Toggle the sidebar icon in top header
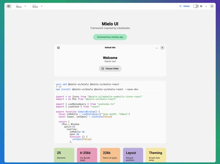The height and width of the screenshot is (164, 220). [9, 6]
